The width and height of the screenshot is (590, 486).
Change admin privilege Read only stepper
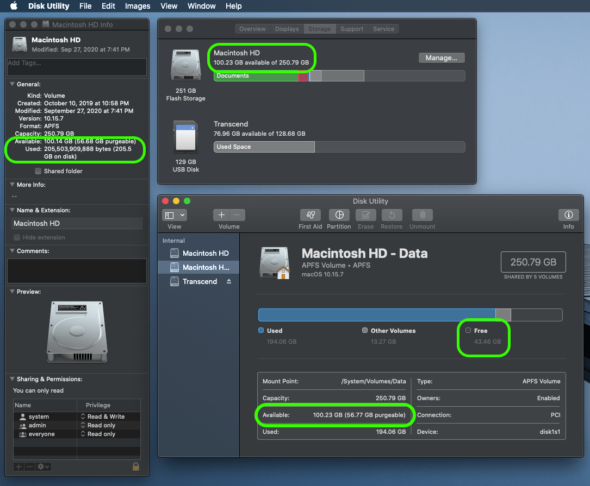tap(83, 425)
